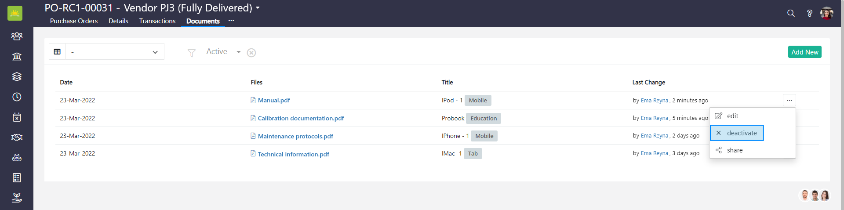
Task: Expand the PO-RC1-00031 title dropdown arrow
Action: pyautogui.click(x=258, y=8)
